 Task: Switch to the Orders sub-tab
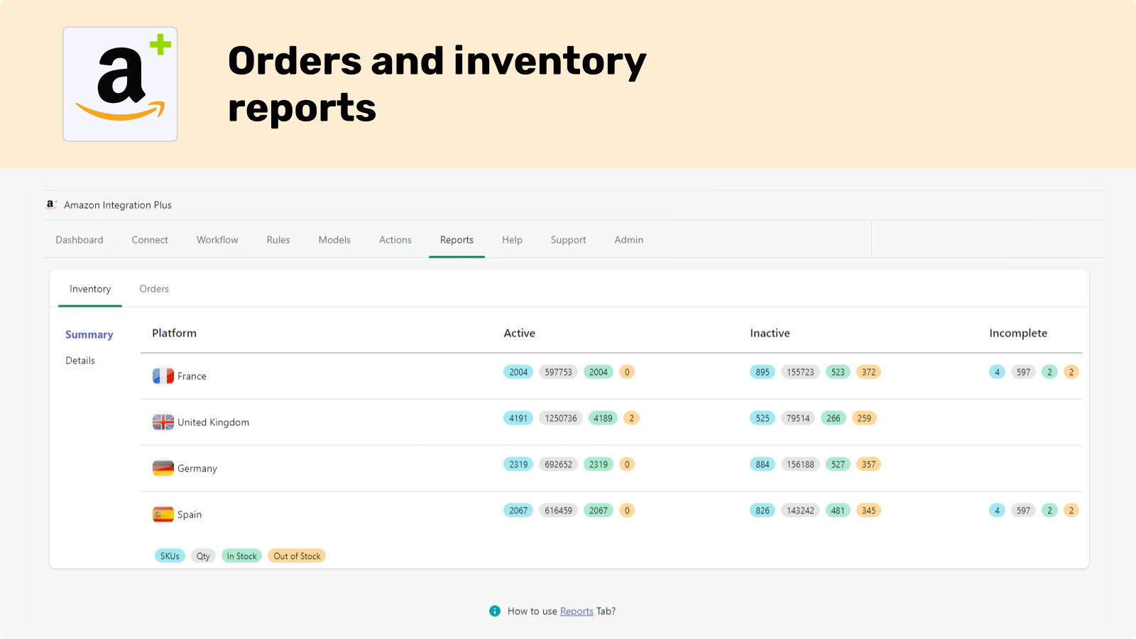[154, 289]
